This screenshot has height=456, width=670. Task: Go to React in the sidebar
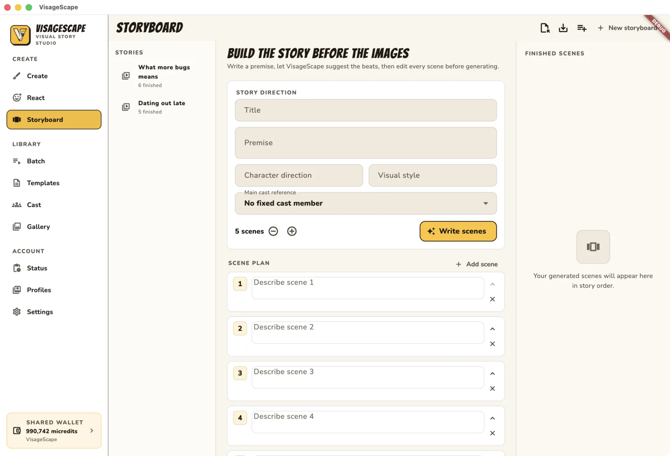click(x=54, y=98)
